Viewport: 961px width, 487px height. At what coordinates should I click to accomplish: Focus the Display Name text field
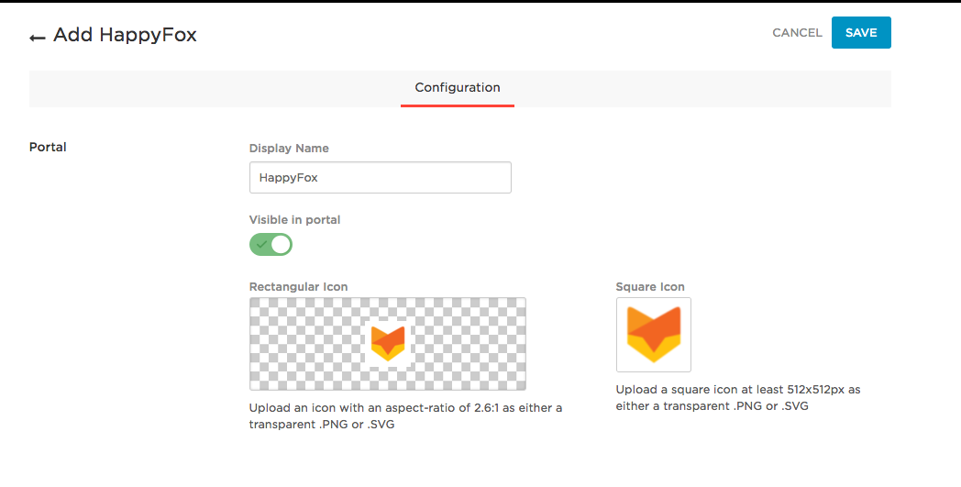(380, 178)
